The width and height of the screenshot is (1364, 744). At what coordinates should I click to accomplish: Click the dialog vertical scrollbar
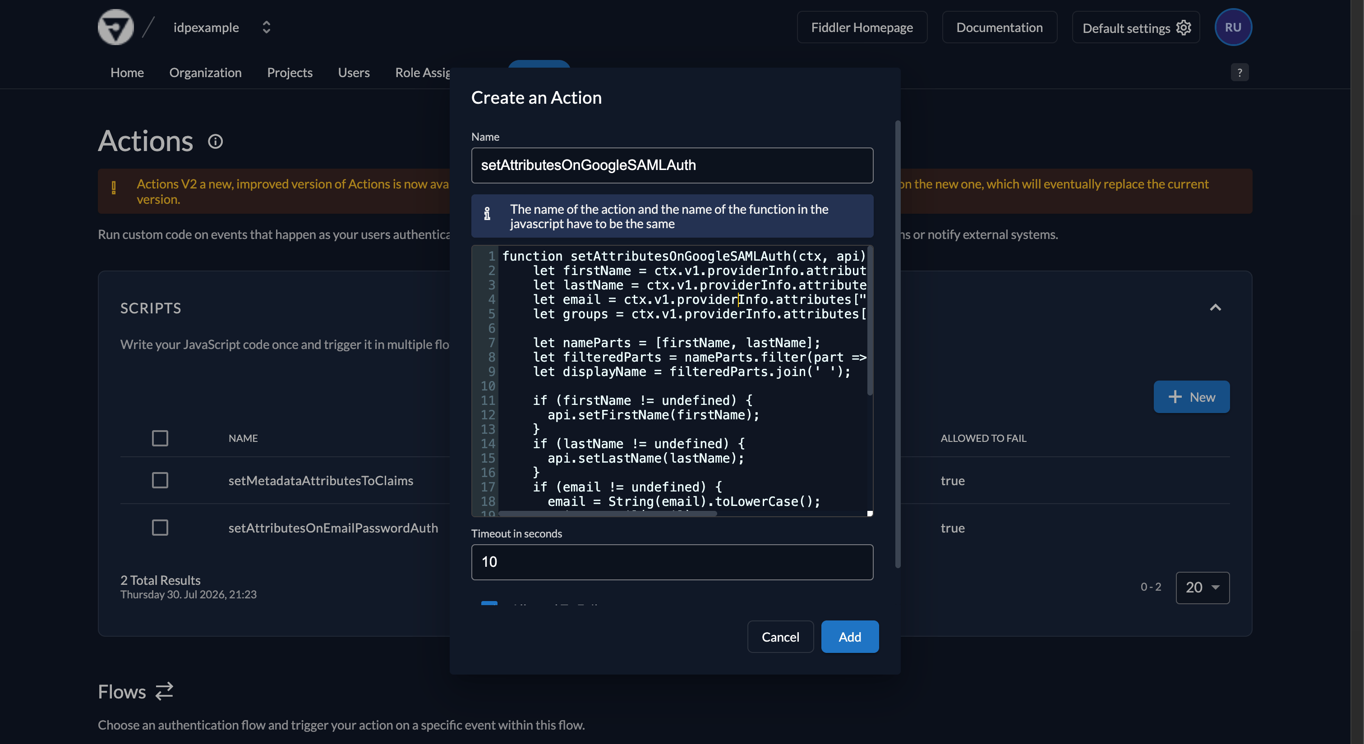[x=898, y=344]
